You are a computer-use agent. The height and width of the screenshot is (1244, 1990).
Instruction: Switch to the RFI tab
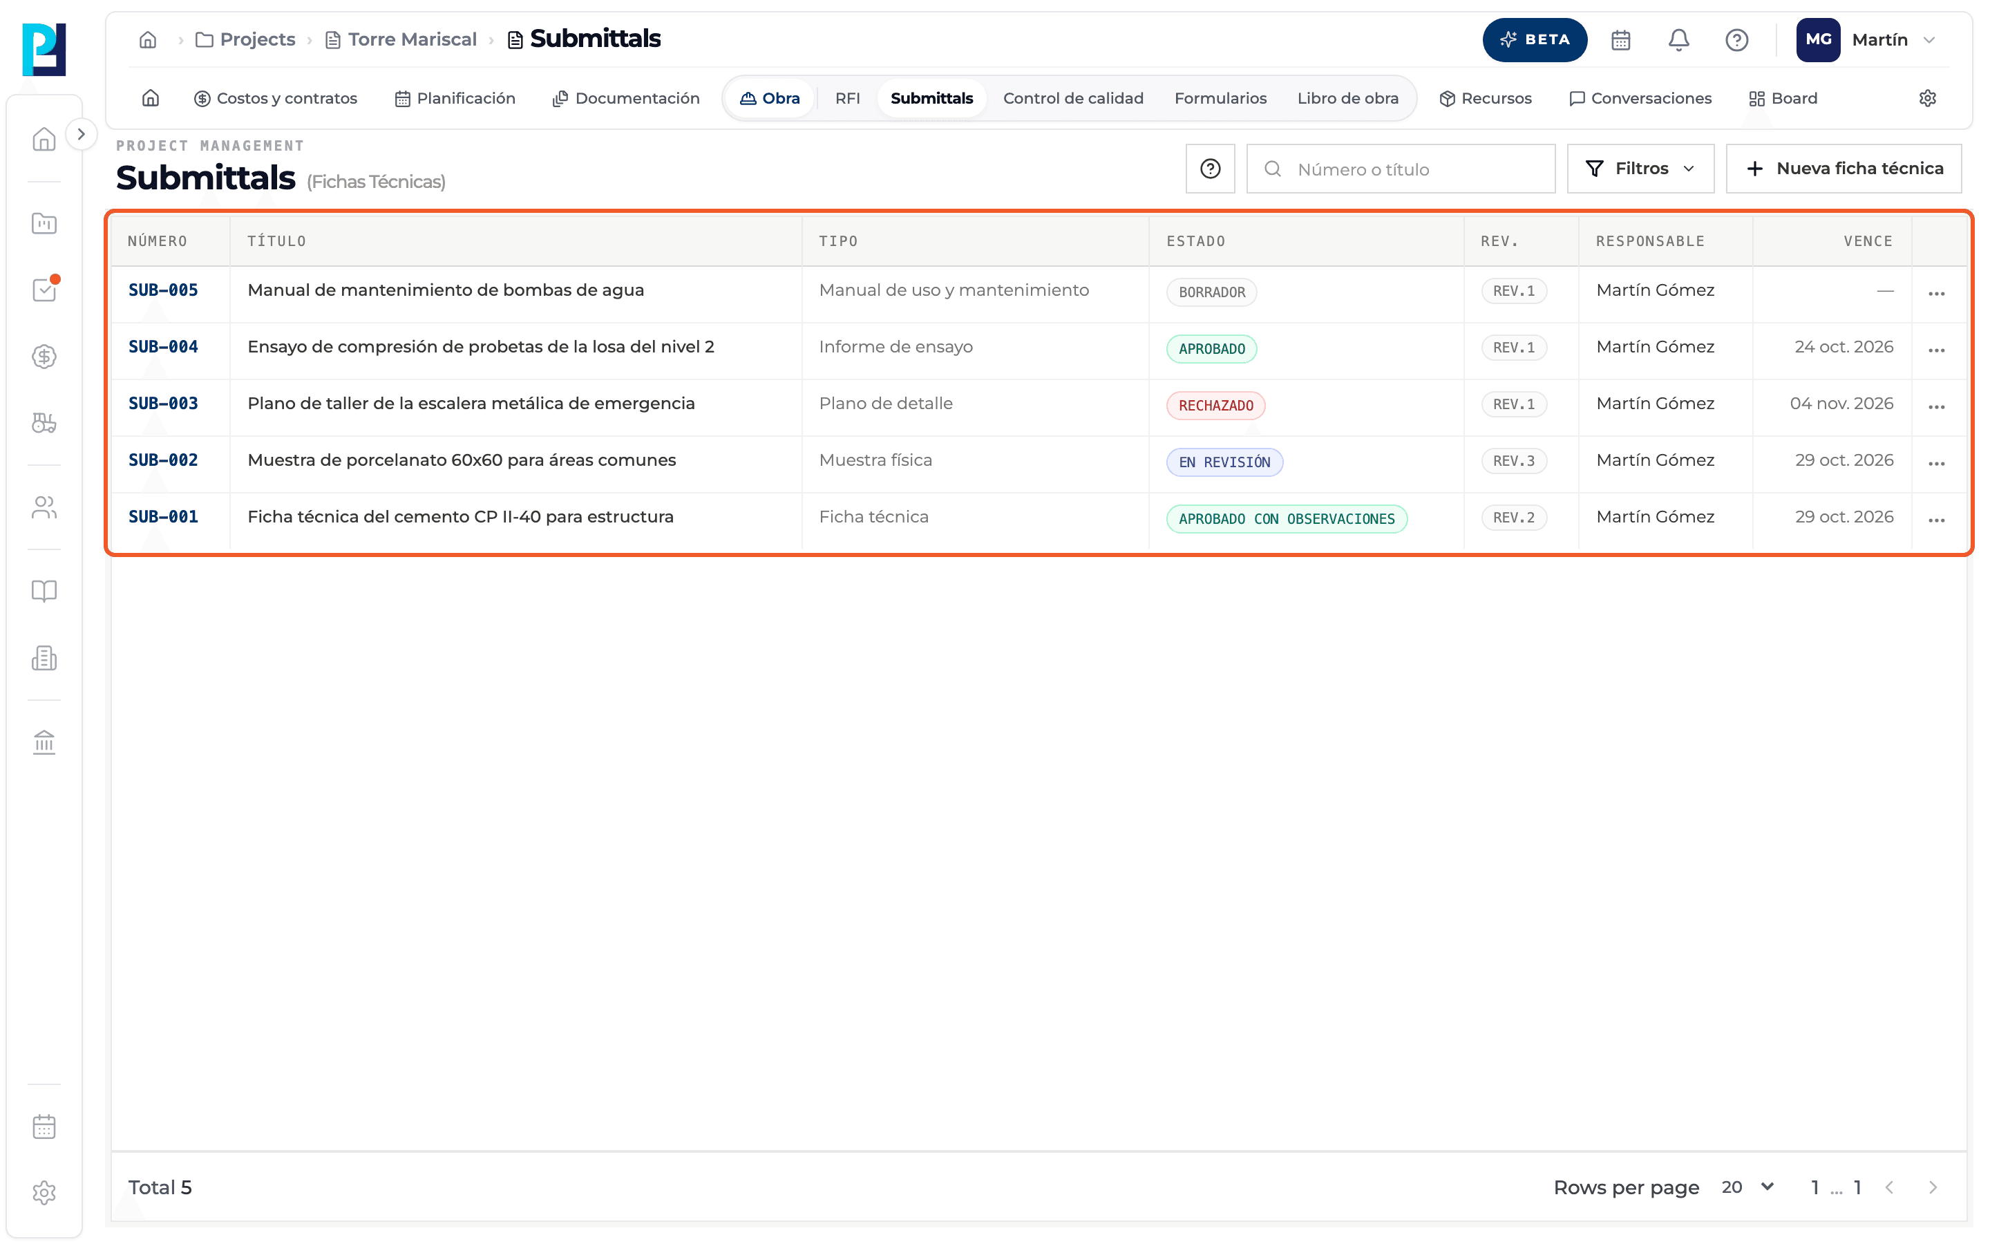point(847,98)
